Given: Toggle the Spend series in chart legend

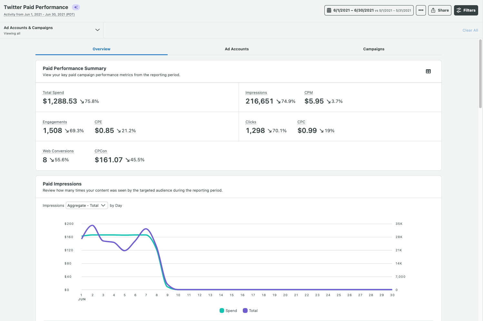Looking at the screenshot, I should tap(228, 311).
